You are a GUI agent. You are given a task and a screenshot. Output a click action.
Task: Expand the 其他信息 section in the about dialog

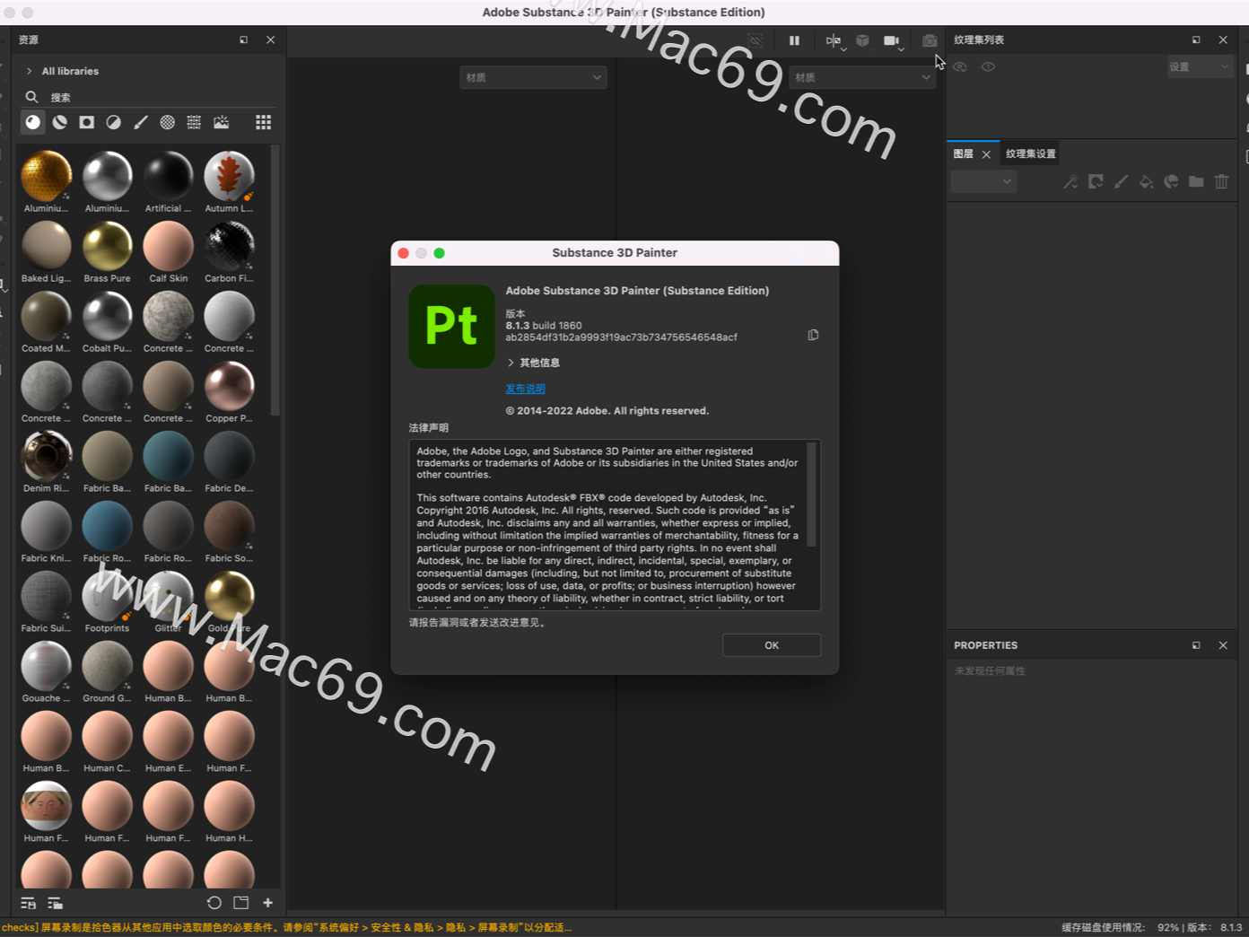tap(533, 363)
